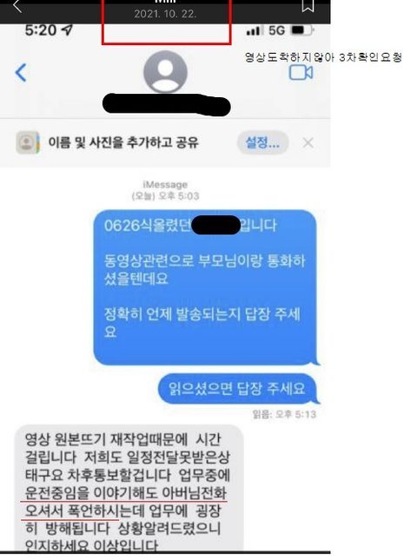
Task: Dismiss the name and photo sharing banner
Action: [x=308, y=143]
